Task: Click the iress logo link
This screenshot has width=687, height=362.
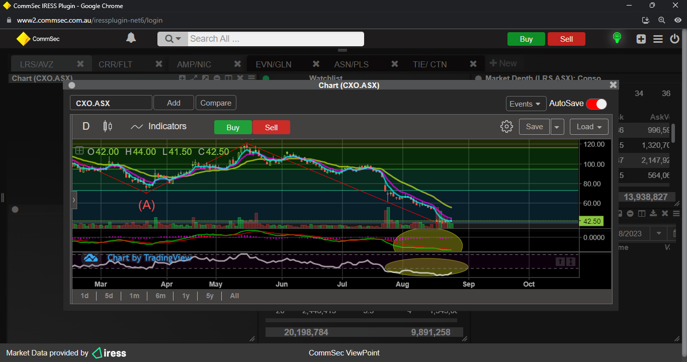Action: [109, 353]
